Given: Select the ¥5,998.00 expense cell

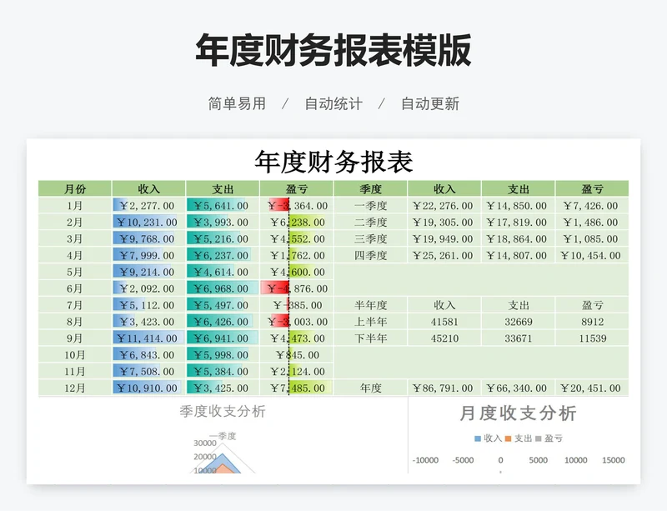Looking at the screenshot, I should 223,355.
